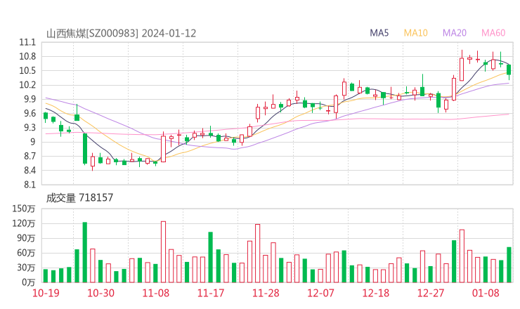
Task: Click the 30万 volume axis label
Action: pyautogui.click(x=26, y=268)
